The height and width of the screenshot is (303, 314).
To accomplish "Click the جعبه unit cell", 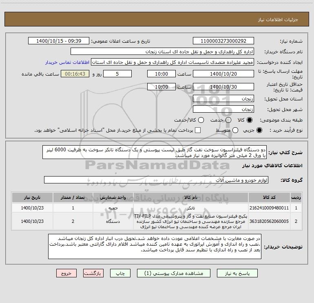I will pyautogui.click(x=113, y=208).
